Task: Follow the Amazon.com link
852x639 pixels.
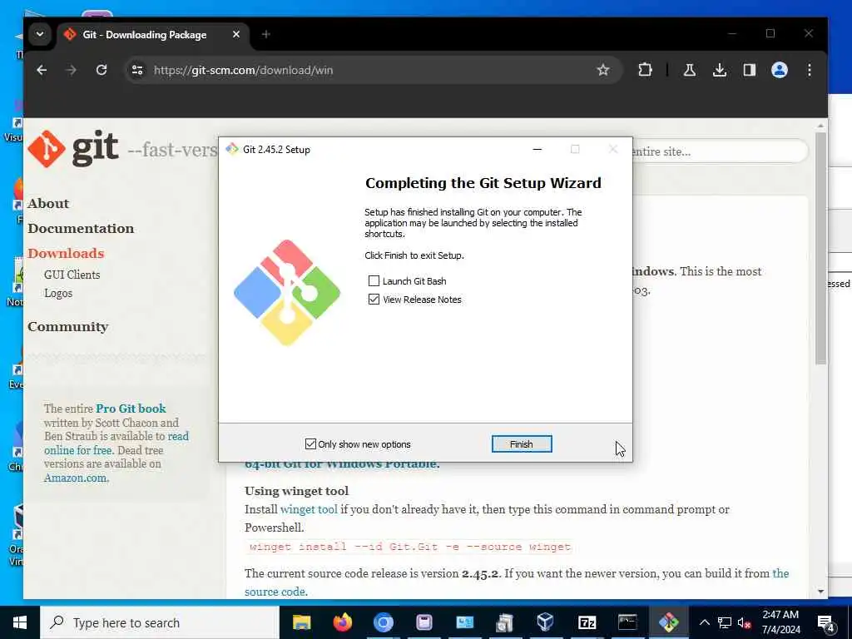Action: (76, 478)
